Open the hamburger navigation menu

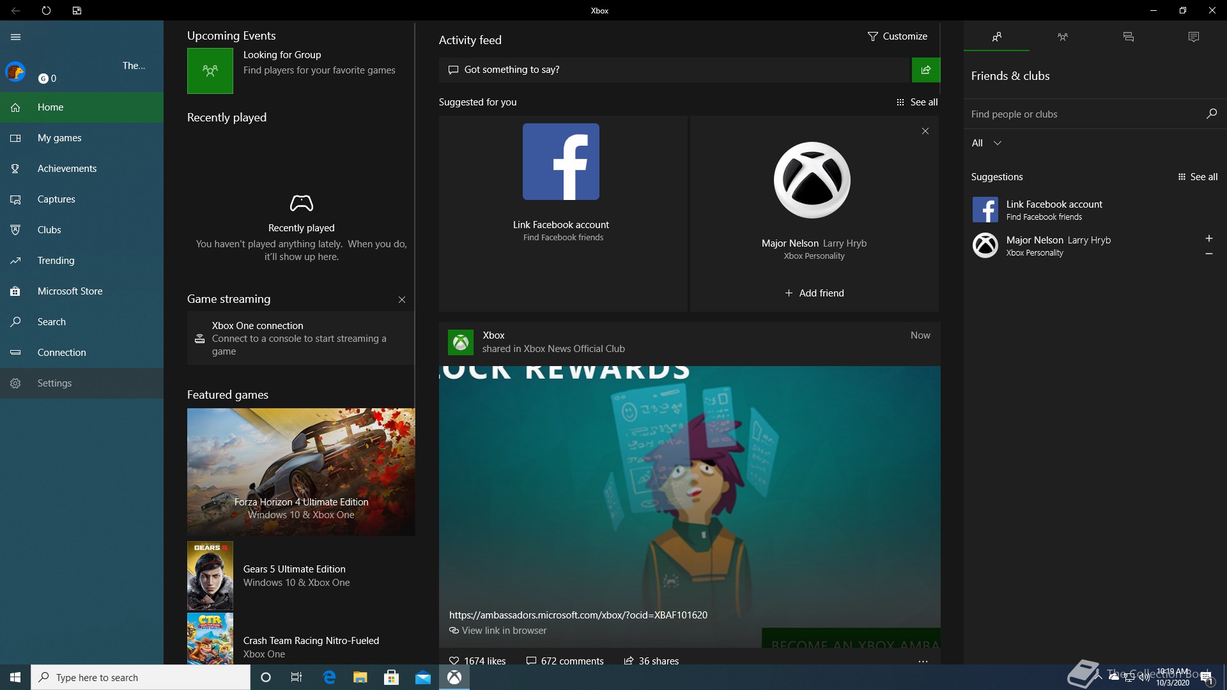(x=15, y=37)
